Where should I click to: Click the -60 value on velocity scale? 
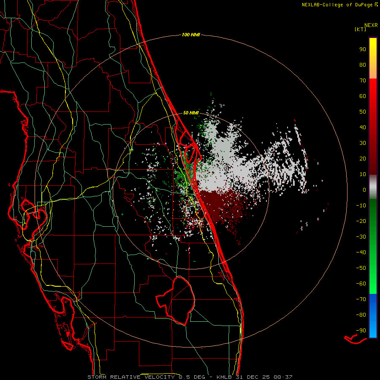pyautogui.click(x=361, y=284)
